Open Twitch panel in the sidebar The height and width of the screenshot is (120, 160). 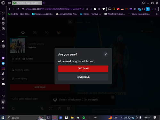pyautogui.click(x=3, y=58)
